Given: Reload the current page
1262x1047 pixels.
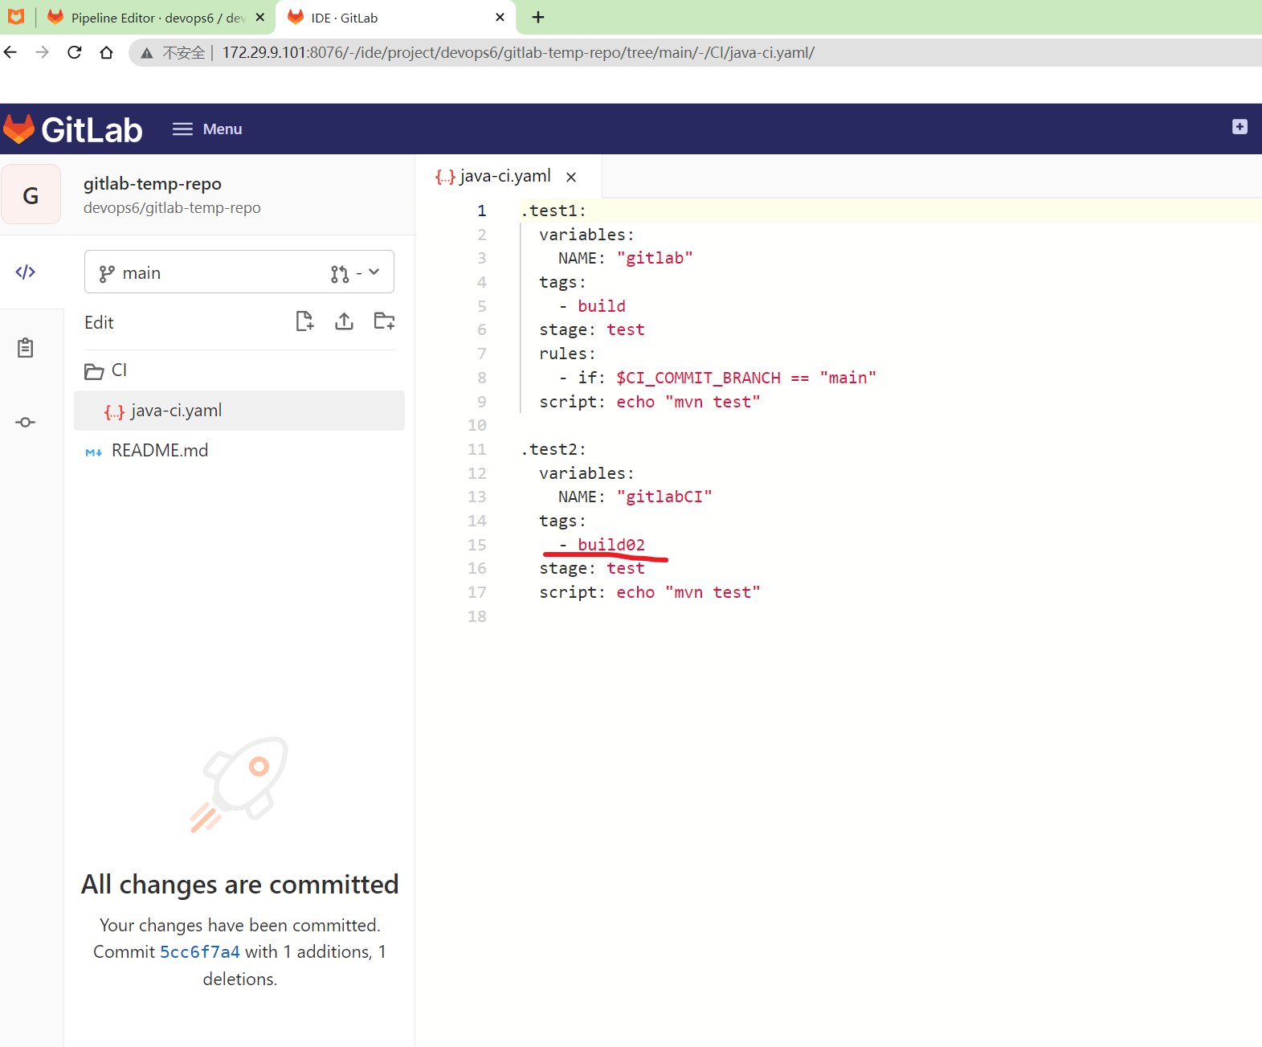Looking at the screenshot, I should click(75, 52).
